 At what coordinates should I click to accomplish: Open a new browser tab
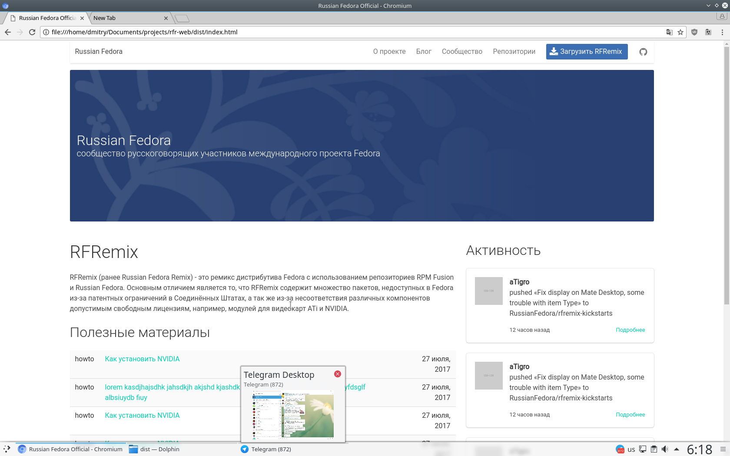click(x=182, y=18)
